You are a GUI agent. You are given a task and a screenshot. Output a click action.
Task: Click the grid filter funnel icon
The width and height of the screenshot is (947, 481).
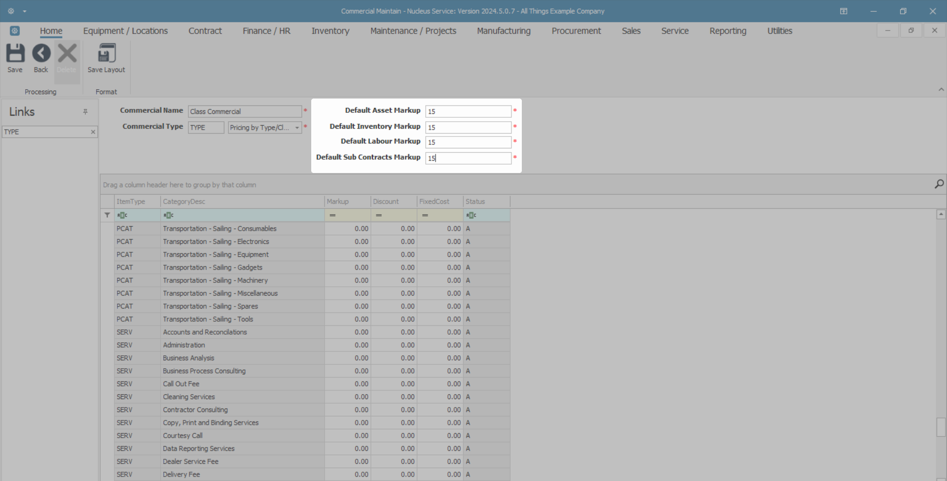(107, 215)
